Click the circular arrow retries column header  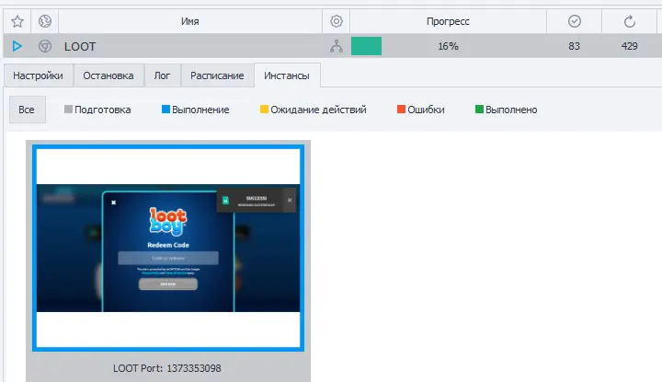pos(630,21)
